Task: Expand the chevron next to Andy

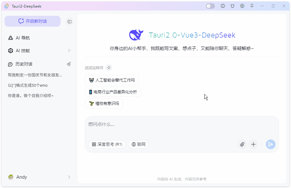Action: (69, 177)
